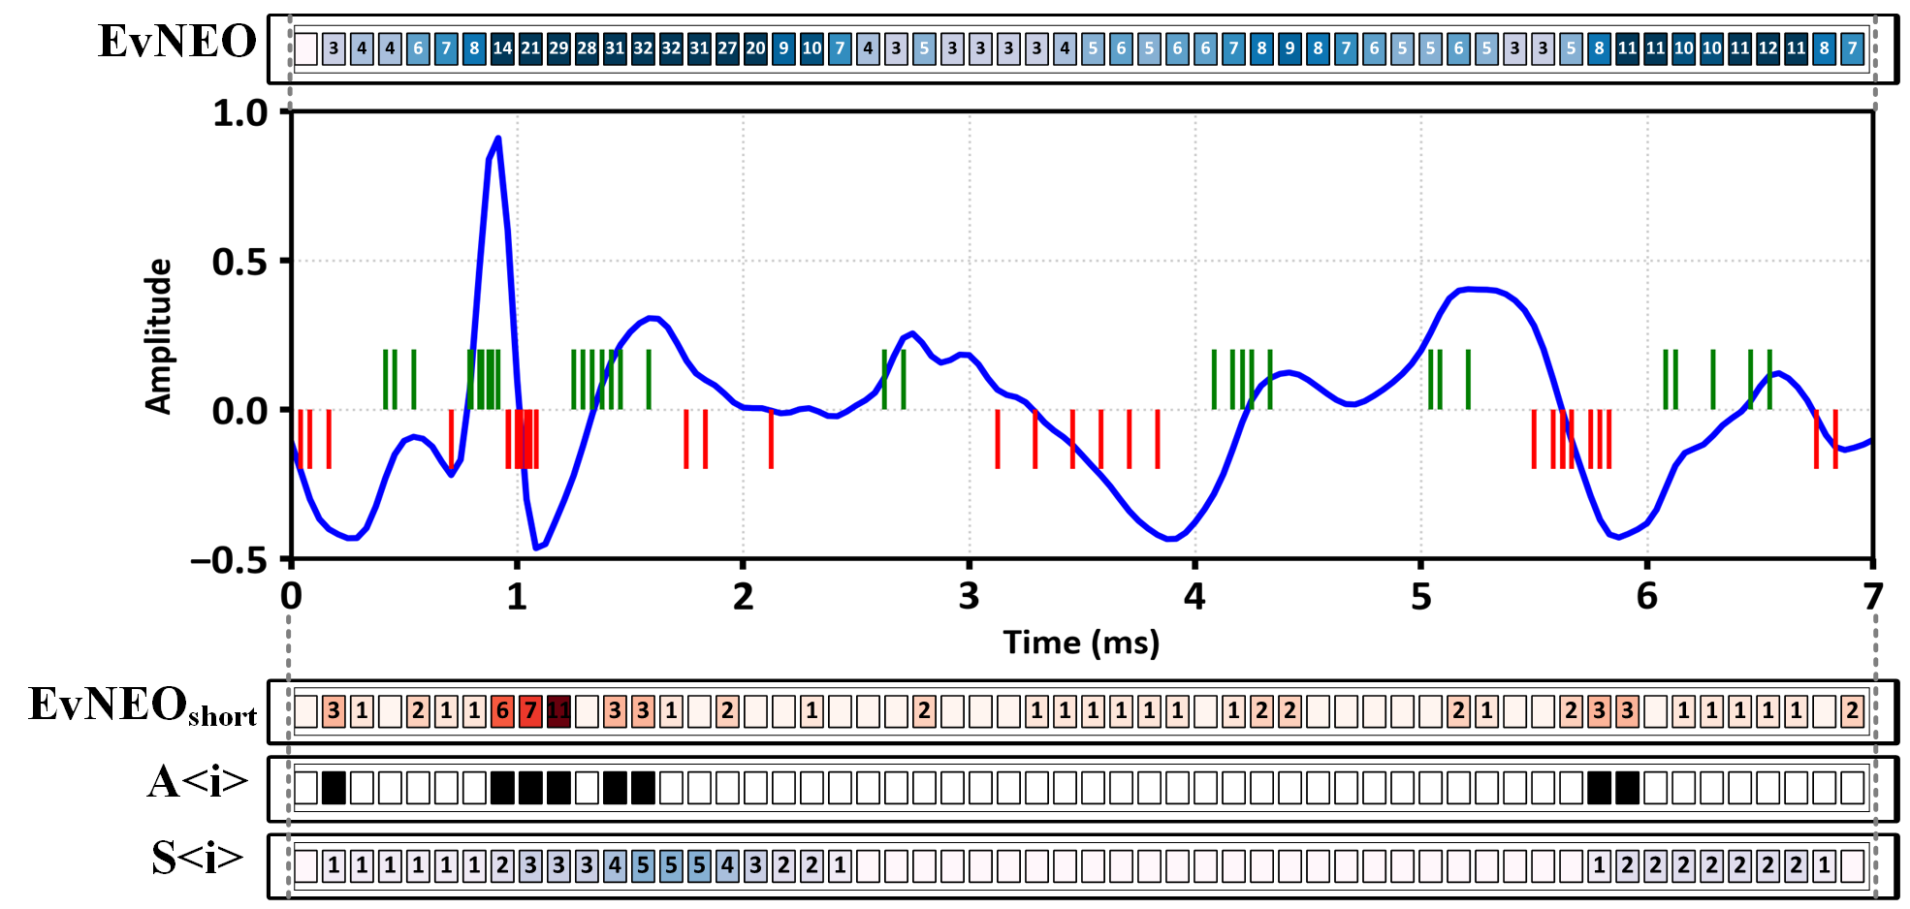Click the EvNEO row label
1910x909 pixels.
[177, 42]
